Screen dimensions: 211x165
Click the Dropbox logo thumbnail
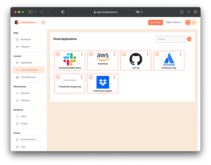click(103, 82)
